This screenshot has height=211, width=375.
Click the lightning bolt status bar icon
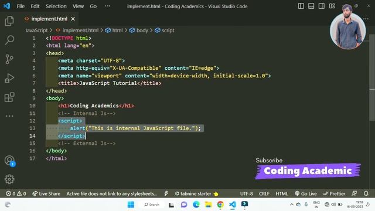(166, 193)
